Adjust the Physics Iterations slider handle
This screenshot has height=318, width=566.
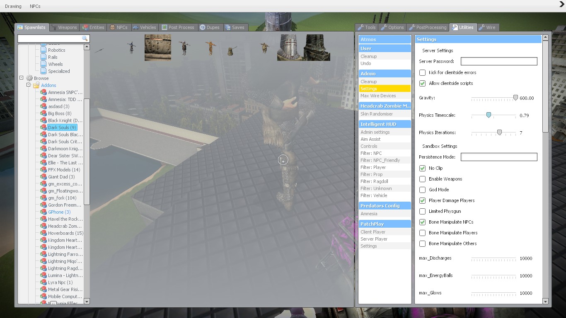pyautogui.click(x=499, y=132)
